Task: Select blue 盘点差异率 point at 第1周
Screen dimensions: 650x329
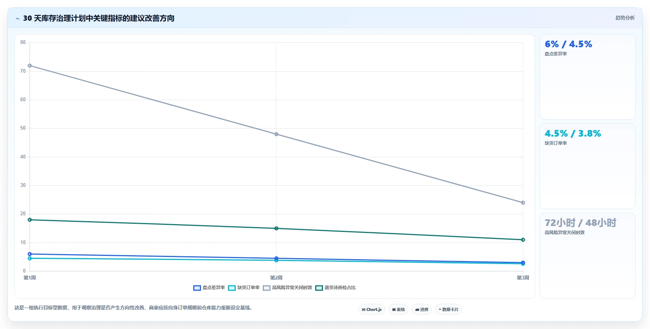Action: tap(30, 254)
